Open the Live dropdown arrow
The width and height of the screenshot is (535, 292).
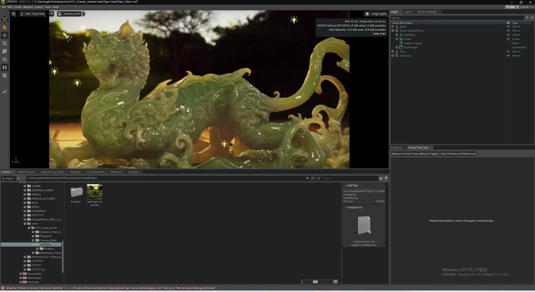[x=517, y=7]
